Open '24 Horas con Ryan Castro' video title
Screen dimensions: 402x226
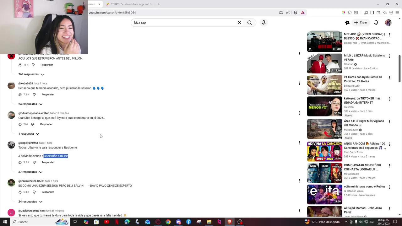[363, 79]
